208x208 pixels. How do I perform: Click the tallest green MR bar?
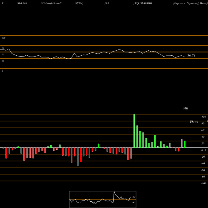click(134, 131)
